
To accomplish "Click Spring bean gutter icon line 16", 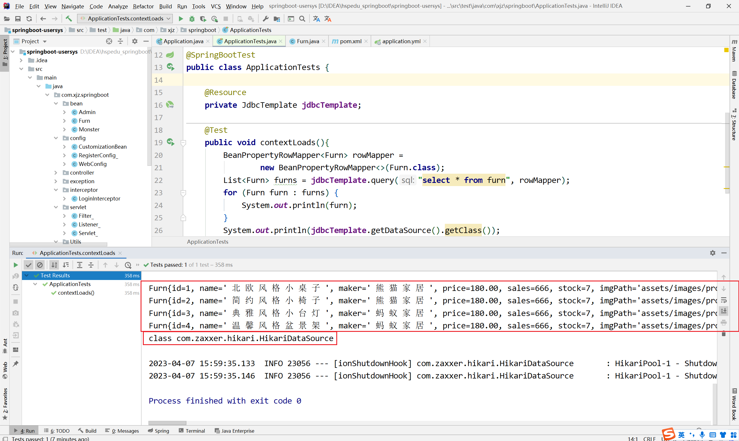I will point(170,105).
